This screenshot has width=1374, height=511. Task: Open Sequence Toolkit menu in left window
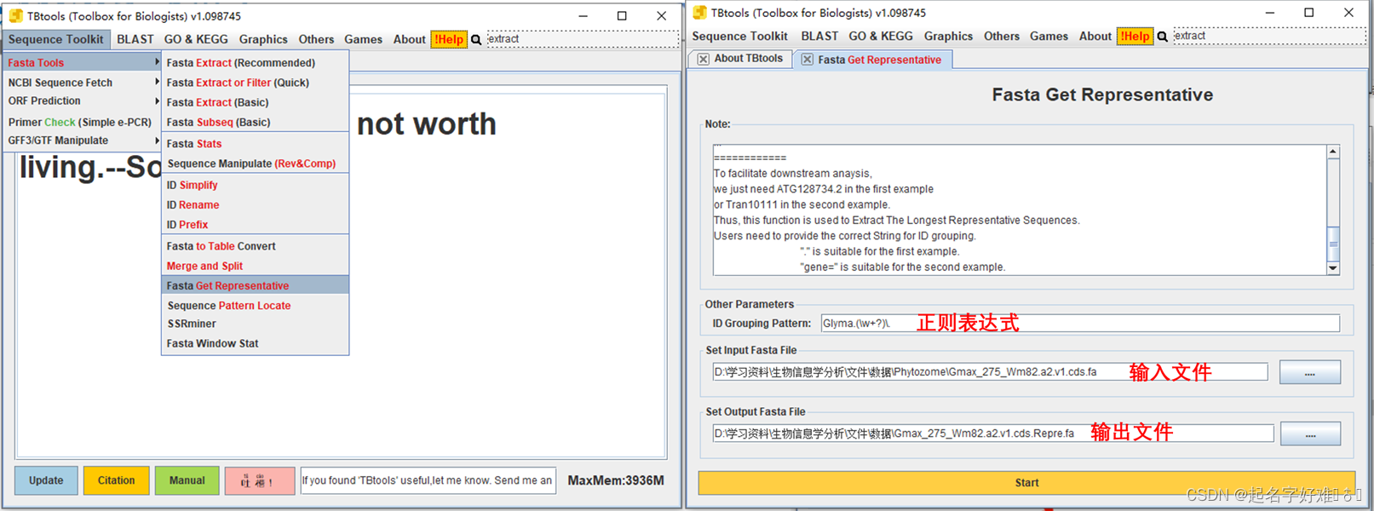56,39
